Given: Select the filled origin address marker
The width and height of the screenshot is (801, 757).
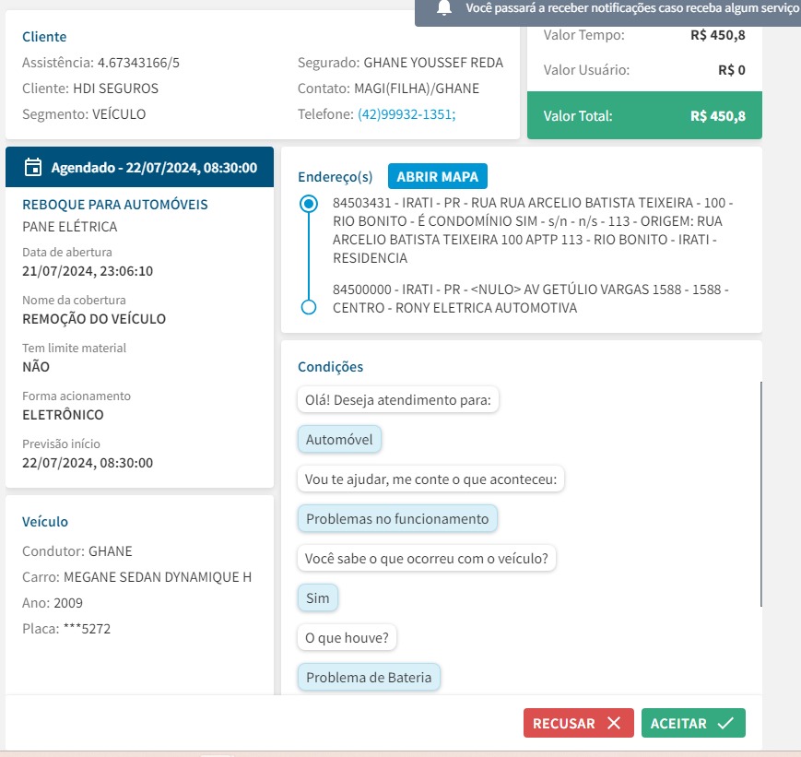Looking at the screenshot, I should click(x=310, y=204).
